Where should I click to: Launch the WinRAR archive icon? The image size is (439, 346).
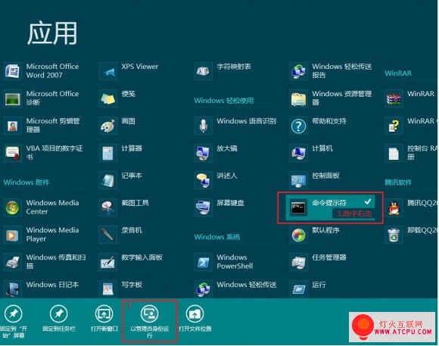coord(394,98)
